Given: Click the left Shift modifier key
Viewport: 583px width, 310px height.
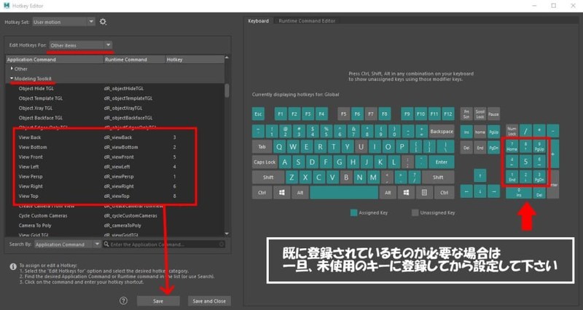Looking at the screenshot, I should pyautogui.click(x=268, y=178).
